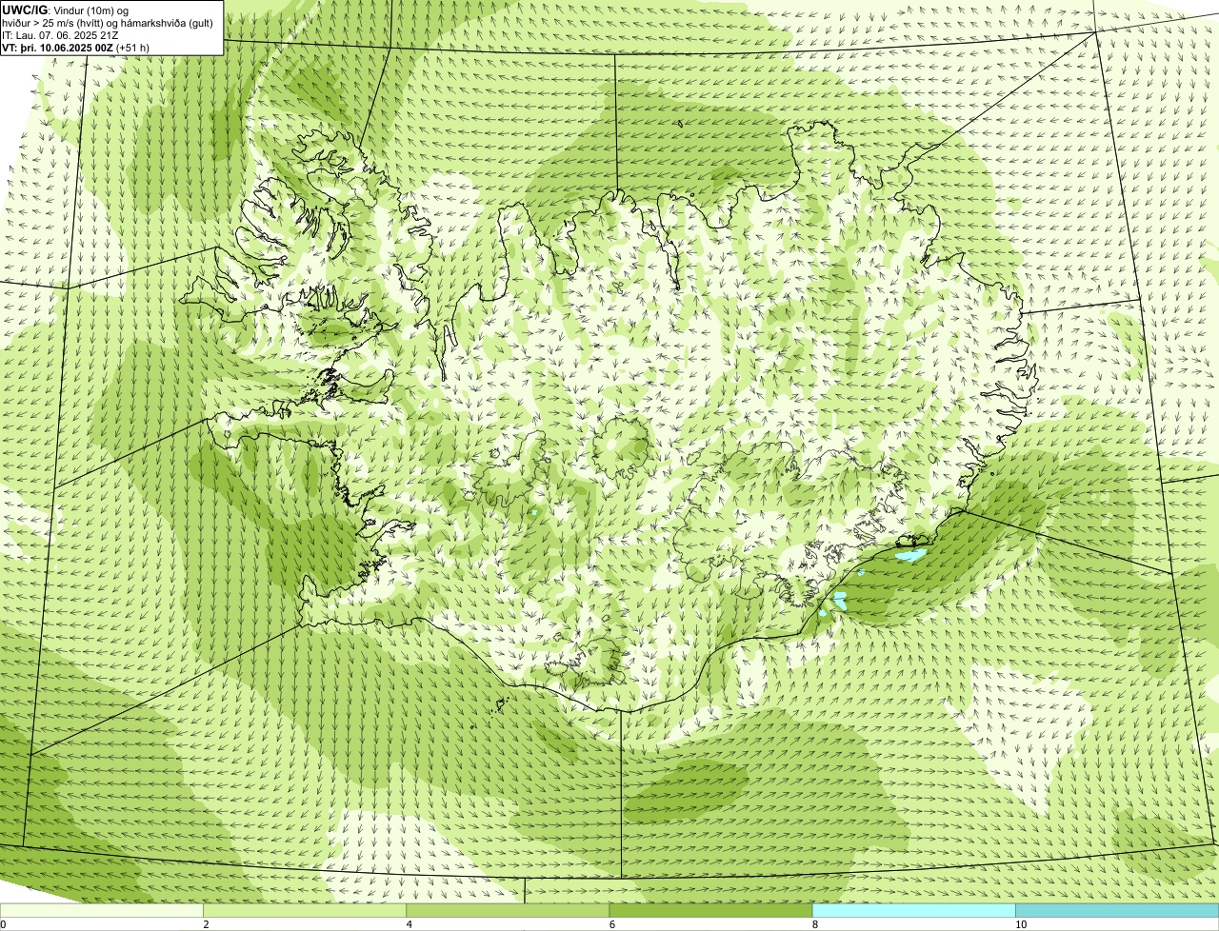
Task: Click the legend tick label '2'
Action: (206, 924)
